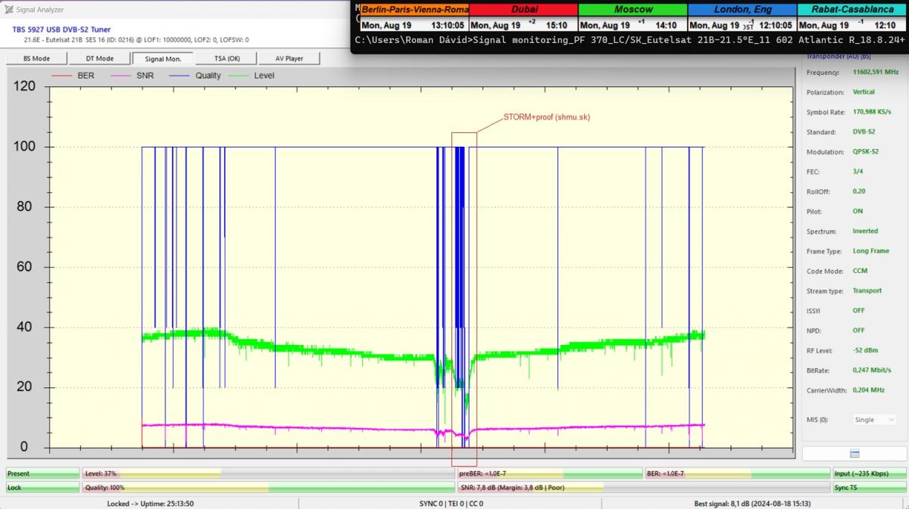Image resolution: width=909 pixels, height=509 pixels.
Task: Switch to the DT Mode tab
Action: (x=99, y=58)
